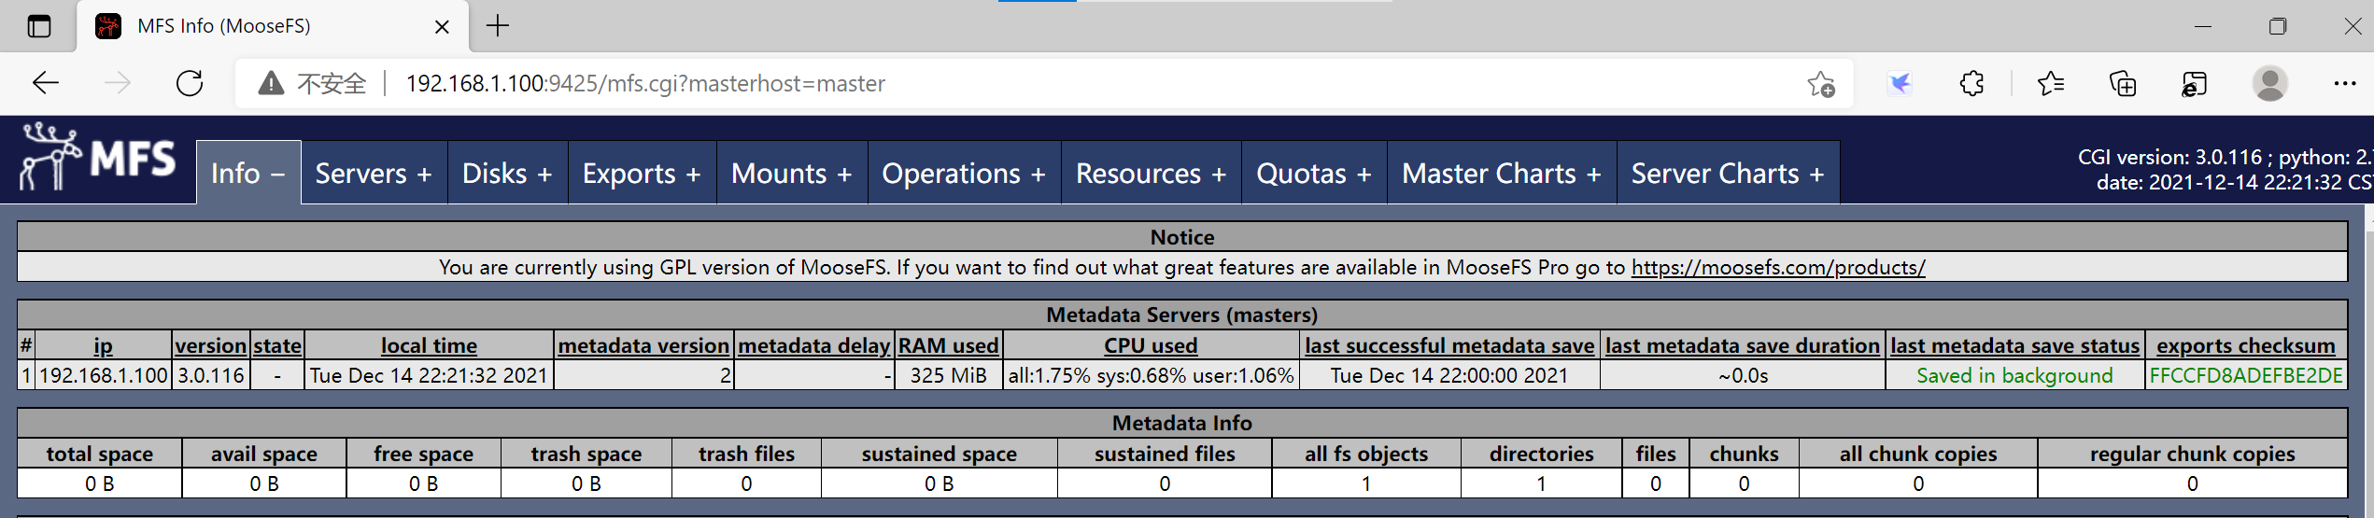The width and height of the screenshot is (2374, 518).
Task: Click the 3.0.116 version cell
Action: point(211,376)
